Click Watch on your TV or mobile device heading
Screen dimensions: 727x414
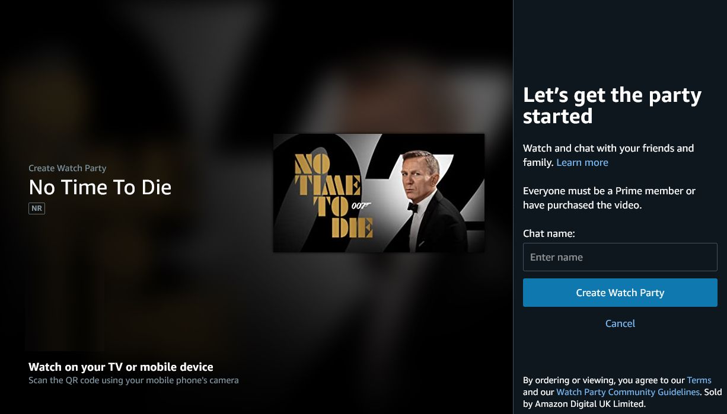coord(121,367)
